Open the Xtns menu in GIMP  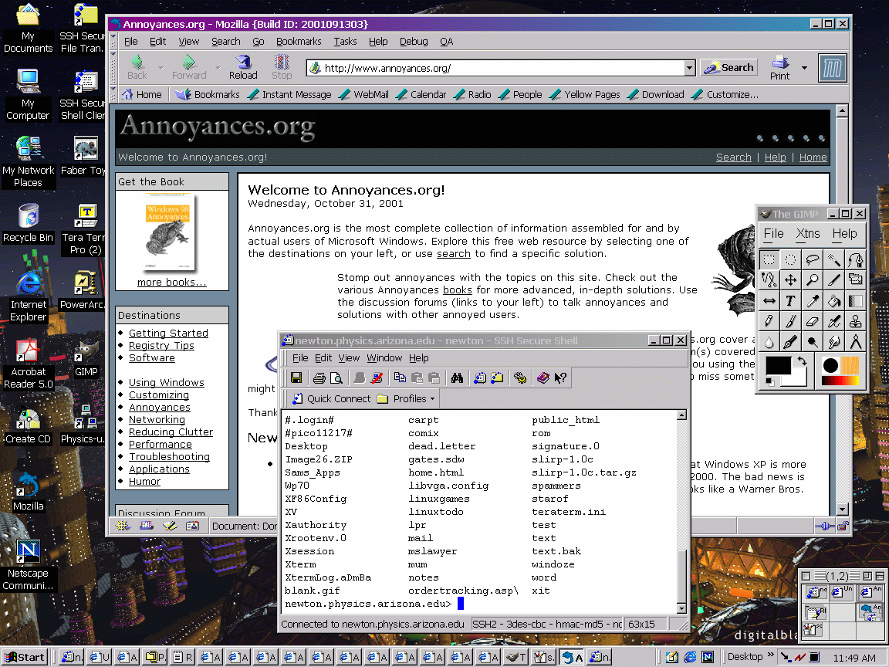coord(808,234)
